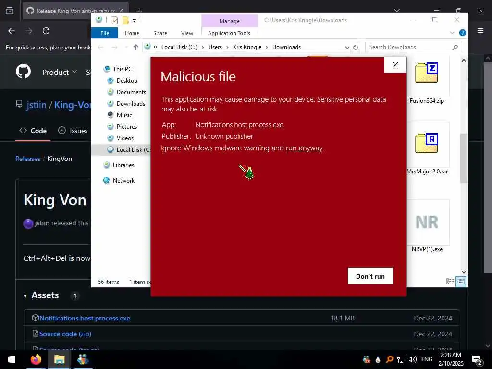This screenshot has height=369, width=492.
Task: Open Firefox tab overview icon
Action: click(10, 11)
